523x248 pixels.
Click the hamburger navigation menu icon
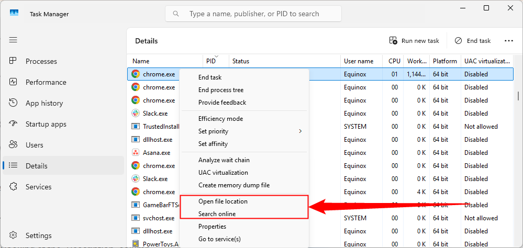click(13, 40)
